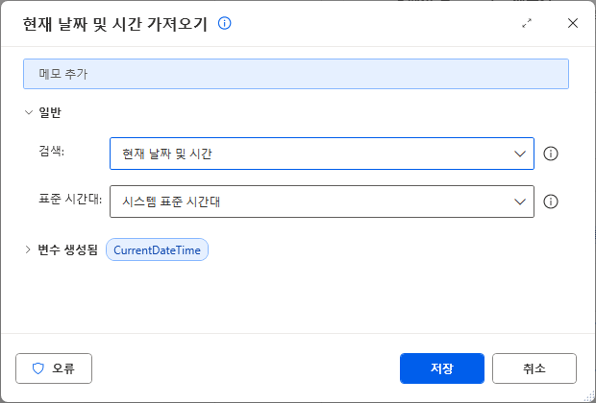This screenshot has width=596, height=403.
Task: Click the 메모 추가 note field
Action: [296, 74]
